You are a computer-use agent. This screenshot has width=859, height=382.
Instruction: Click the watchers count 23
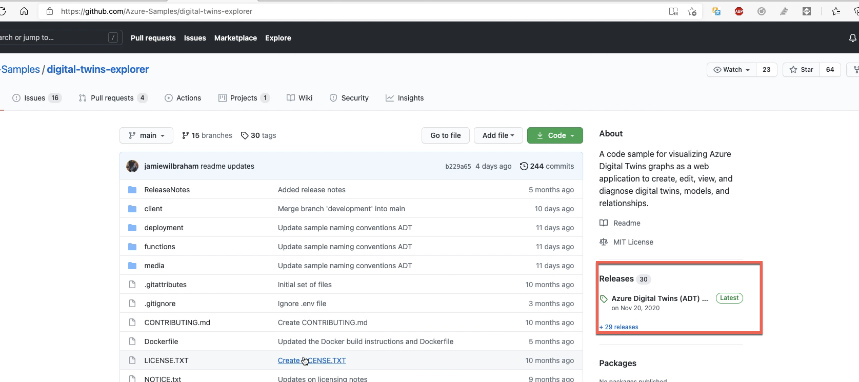tap(766, 70)
